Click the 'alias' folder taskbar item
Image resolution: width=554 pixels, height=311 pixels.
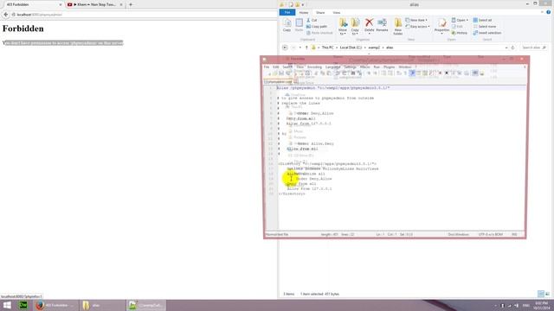click(x=102, y=305)
